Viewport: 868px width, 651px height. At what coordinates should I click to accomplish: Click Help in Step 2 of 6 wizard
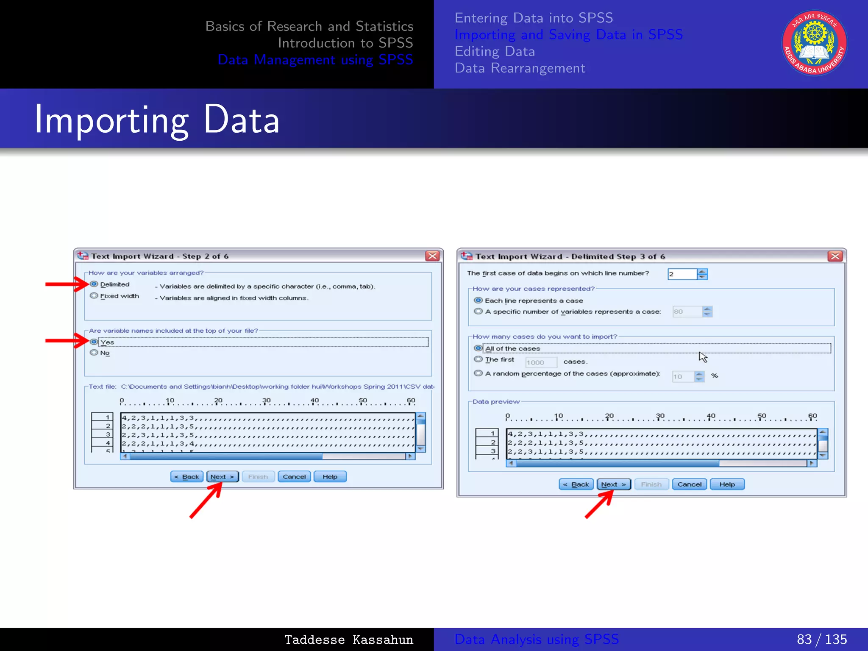click(x=330, y=477)
